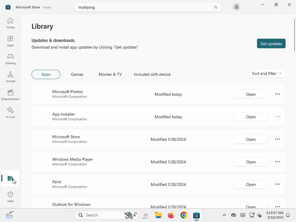The height and width of the screenshot is (222, 296).
Task: Open the Entertainment section
Action: pos(10,95)
